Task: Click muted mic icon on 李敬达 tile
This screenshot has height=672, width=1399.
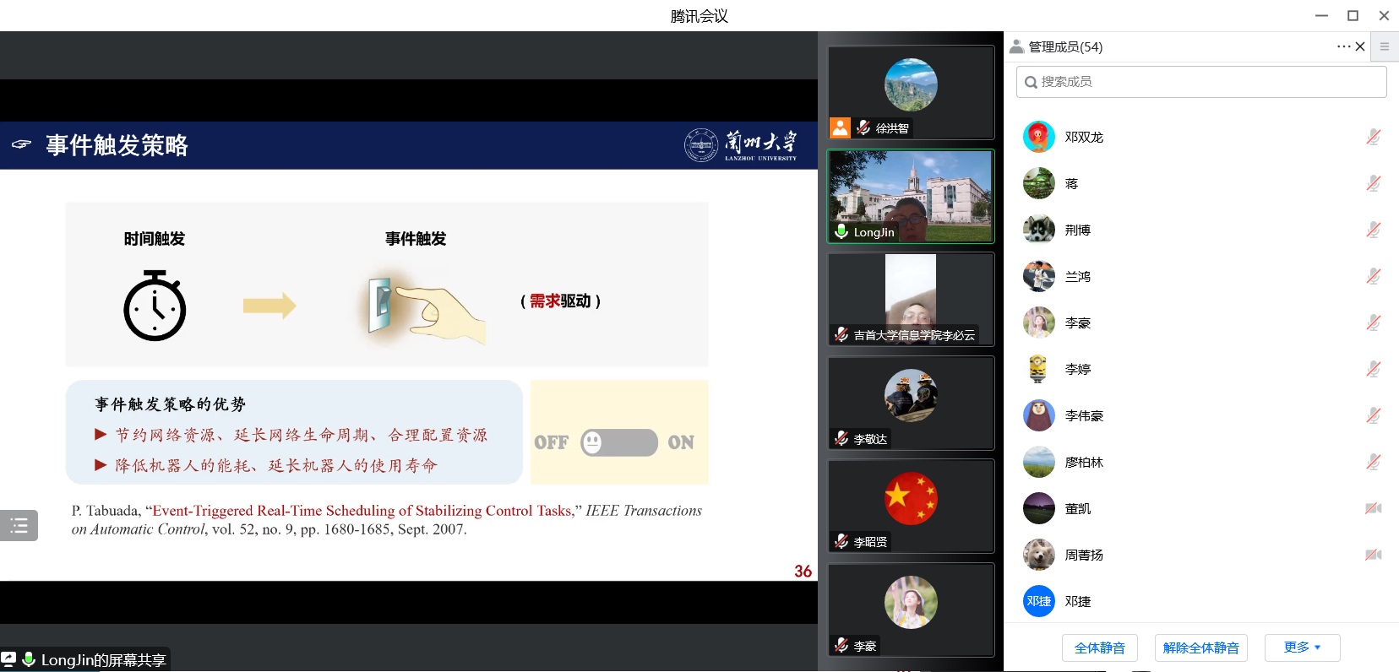Action: (841, 438)
